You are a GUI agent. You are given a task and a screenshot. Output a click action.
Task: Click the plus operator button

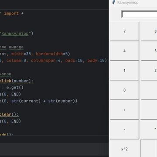(x=124, y=110)
